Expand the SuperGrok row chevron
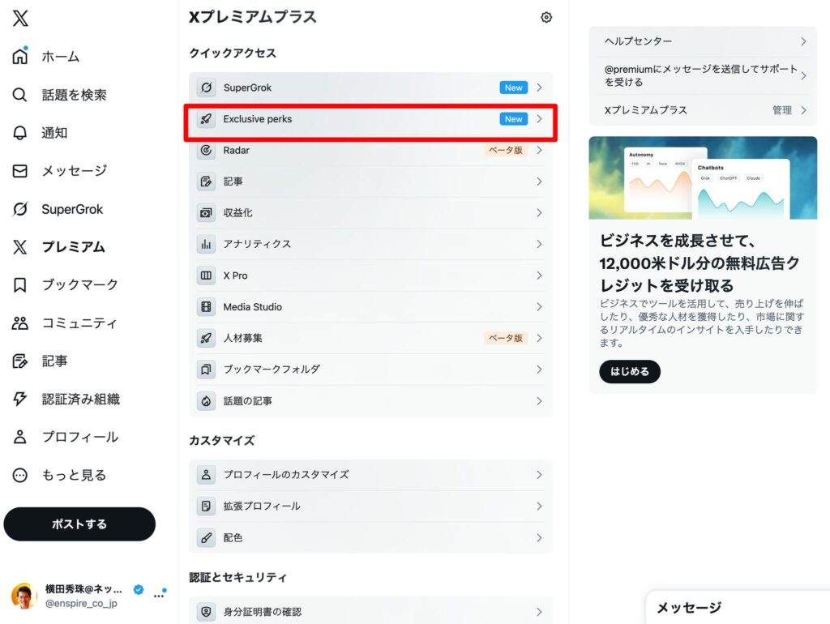830x624 pixels. pyautogui.click(x=539, y=88)
